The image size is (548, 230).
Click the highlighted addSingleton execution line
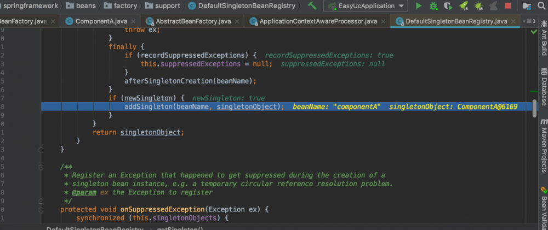286,107
